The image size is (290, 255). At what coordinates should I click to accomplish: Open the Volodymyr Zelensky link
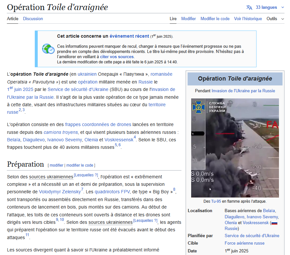point(60,192)
